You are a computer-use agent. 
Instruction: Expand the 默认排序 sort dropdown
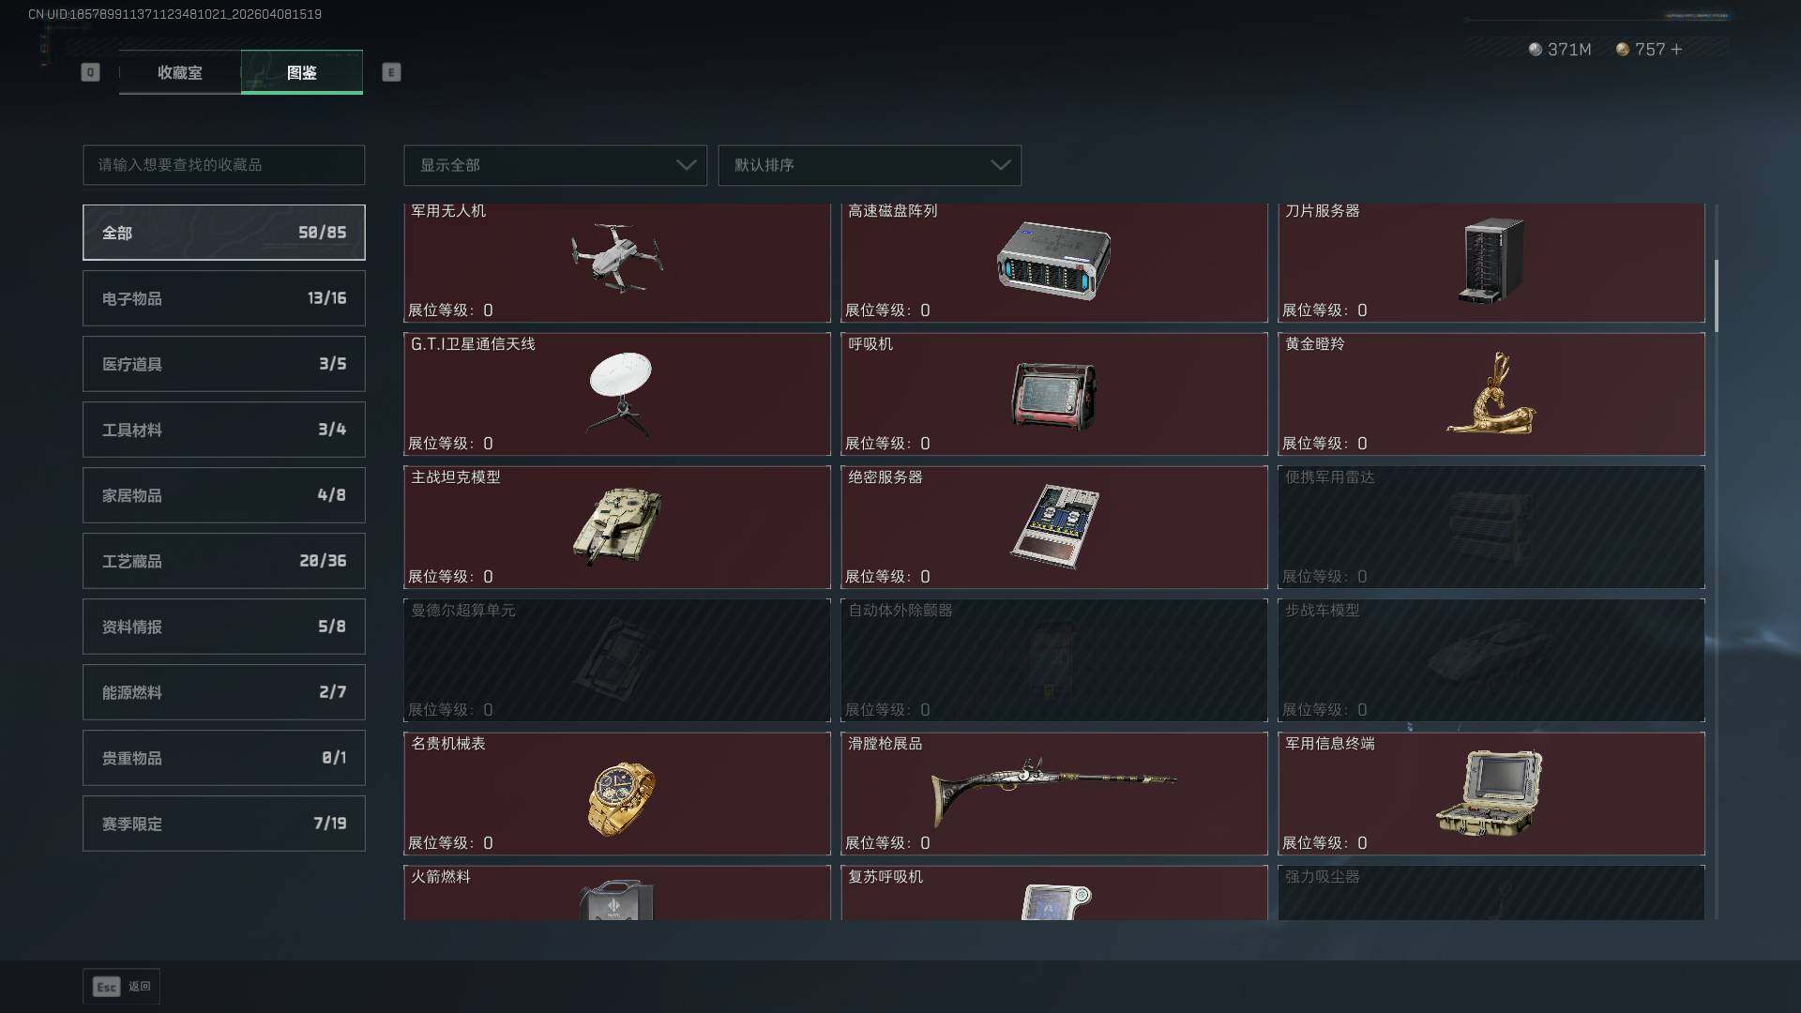870,165
